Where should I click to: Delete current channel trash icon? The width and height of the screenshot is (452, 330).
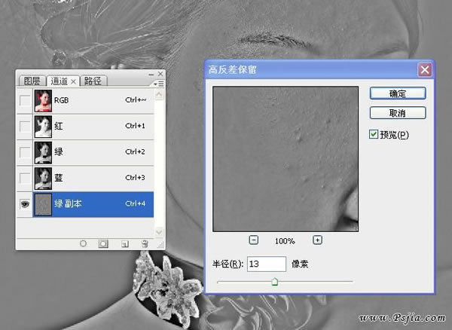[145, 244]
